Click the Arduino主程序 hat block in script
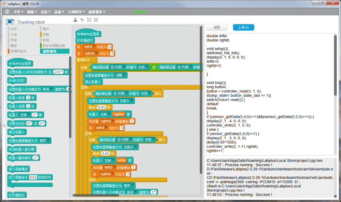This screenshot has height=202, width=341. [88, 33]
